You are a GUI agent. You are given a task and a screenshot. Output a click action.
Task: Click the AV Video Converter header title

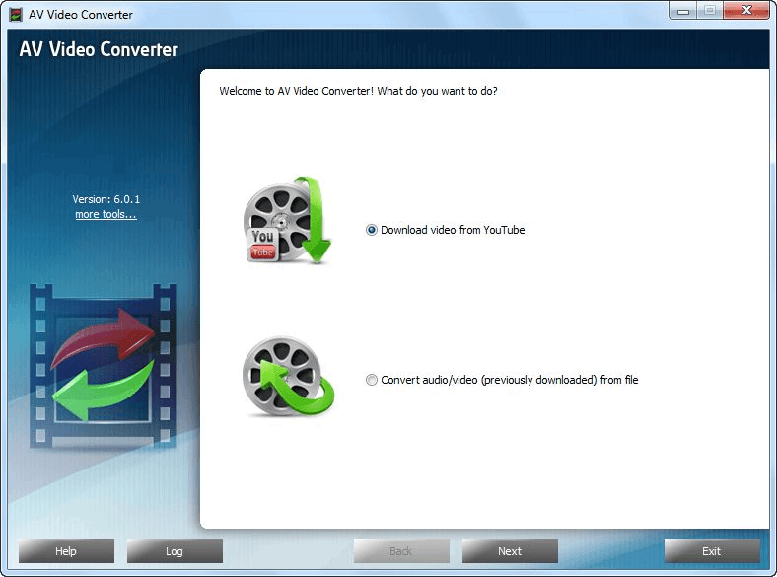click(x=99, y=49)
